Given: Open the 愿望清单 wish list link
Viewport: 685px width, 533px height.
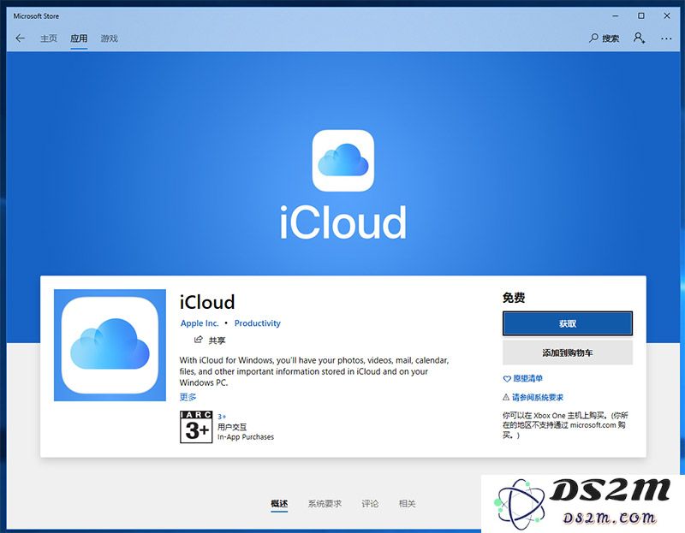Looking at the screenshot, I should pos(527,378).
